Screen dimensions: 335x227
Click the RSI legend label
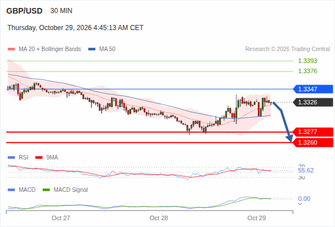click(23, 158)
